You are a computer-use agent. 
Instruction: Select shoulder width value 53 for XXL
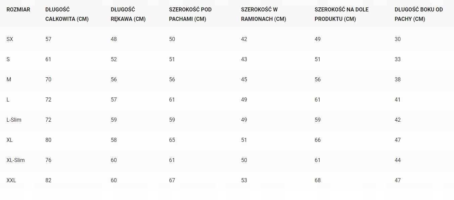[x=244, y=181]
